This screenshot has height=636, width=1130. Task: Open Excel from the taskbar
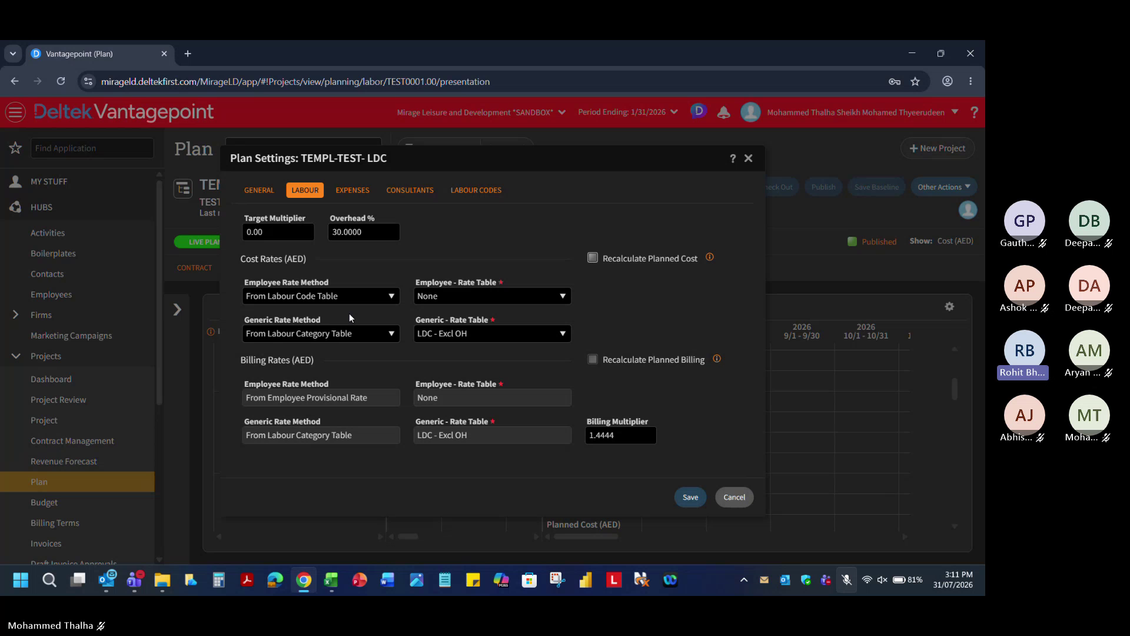point(331,581)
